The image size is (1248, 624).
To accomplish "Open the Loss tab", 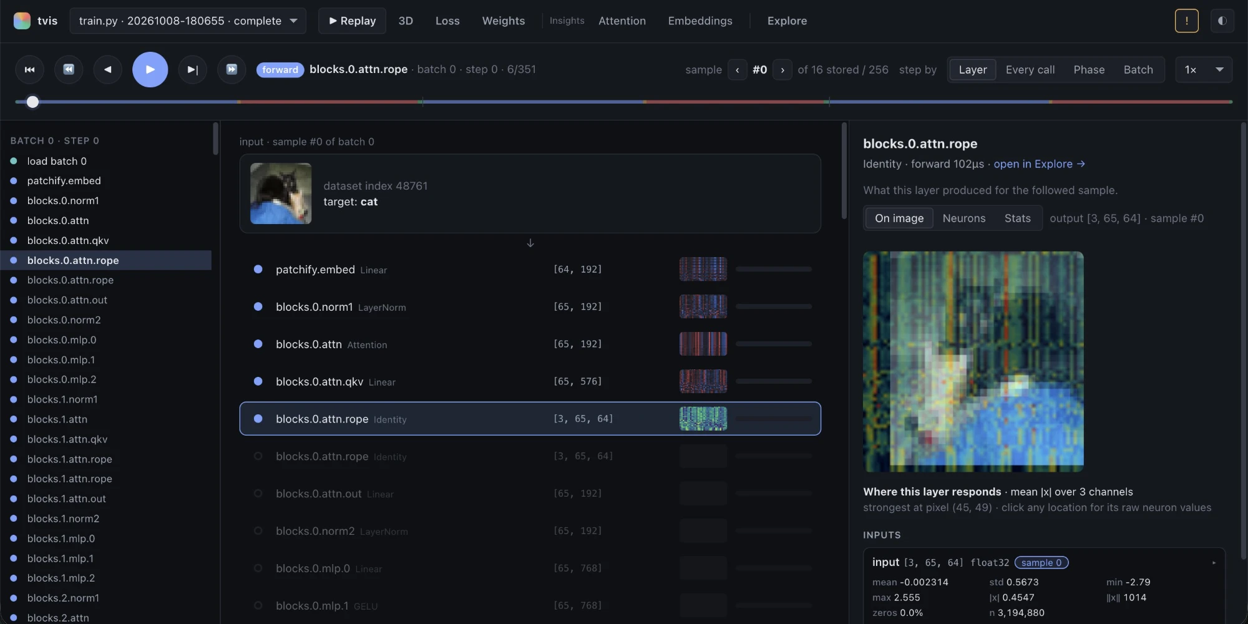I will click(x=447, y=21).
